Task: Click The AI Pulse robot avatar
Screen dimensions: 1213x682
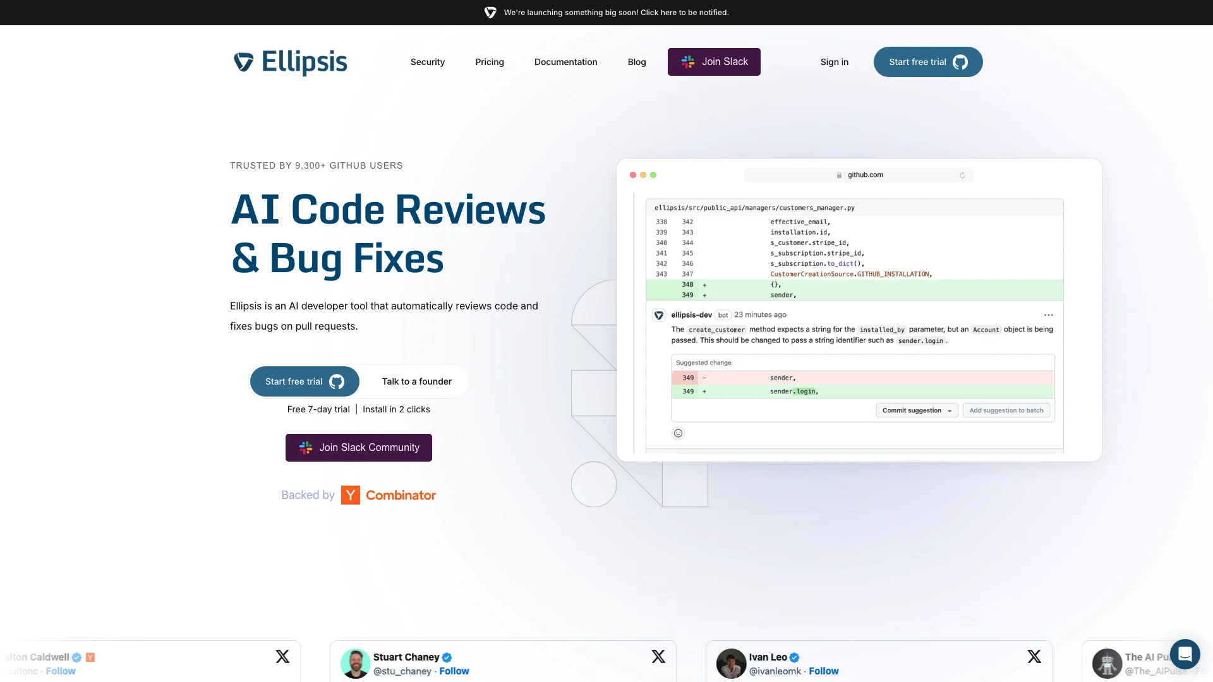Action: click(1107, 664)
